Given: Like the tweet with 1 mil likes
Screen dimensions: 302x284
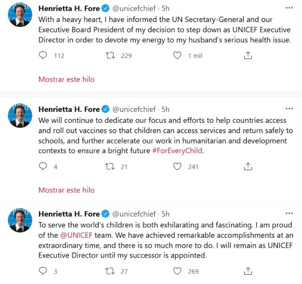Looking at the screenshot, I should coord(177,55).
